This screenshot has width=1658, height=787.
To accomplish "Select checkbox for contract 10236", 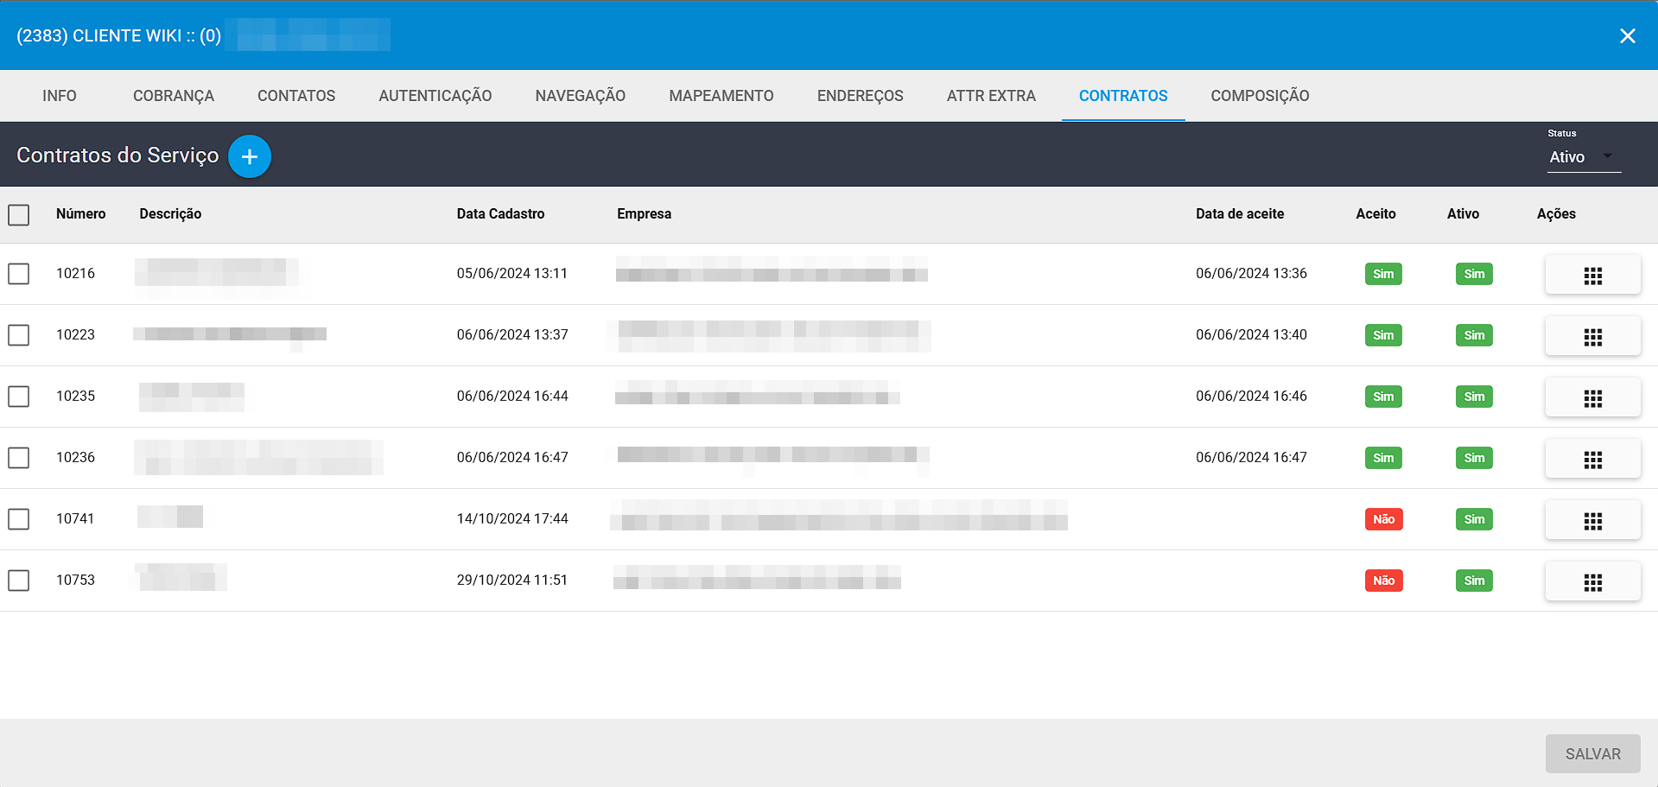I will click(19, 458).
